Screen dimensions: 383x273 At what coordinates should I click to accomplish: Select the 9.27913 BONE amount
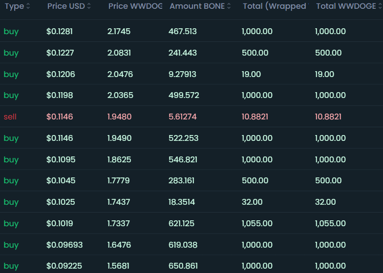coord(183,74)
